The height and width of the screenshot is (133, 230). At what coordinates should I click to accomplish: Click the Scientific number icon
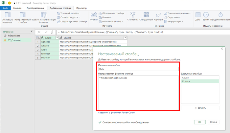point(158,15)
